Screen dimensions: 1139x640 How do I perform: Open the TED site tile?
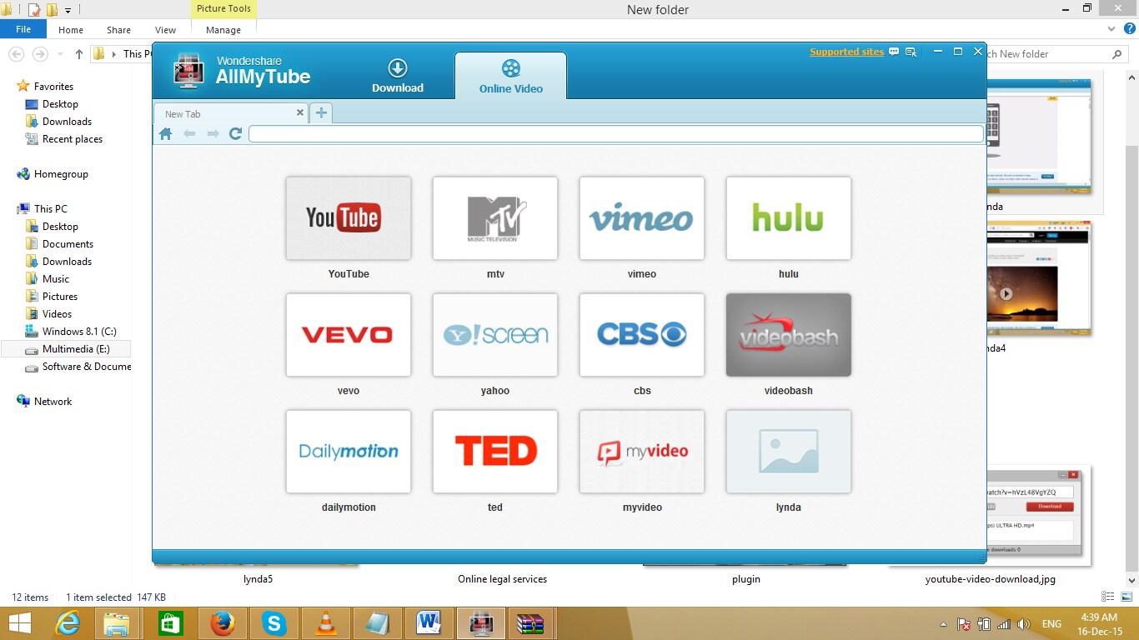coord(495,452)
